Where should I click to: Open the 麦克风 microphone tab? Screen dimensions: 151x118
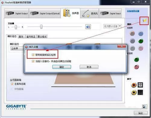(x=90, y=13)
